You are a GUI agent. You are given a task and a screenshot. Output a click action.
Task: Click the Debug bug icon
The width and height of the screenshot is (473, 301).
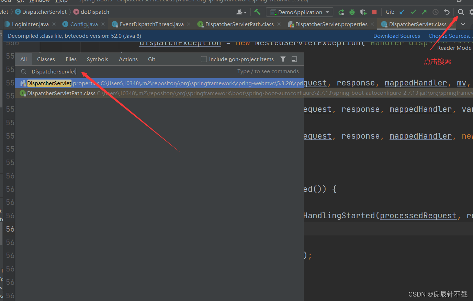(352, 12)
